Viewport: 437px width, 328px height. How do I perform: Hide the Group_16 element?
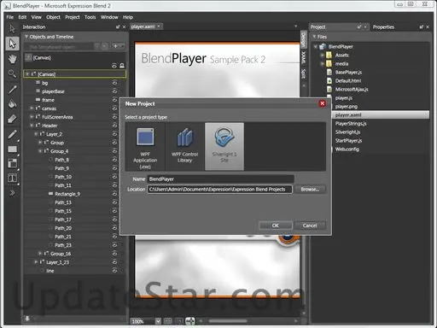(x=114, y=254)
